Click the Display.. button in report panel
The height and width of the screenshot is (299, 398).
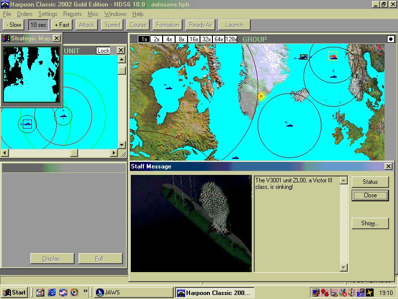point(52,259)
